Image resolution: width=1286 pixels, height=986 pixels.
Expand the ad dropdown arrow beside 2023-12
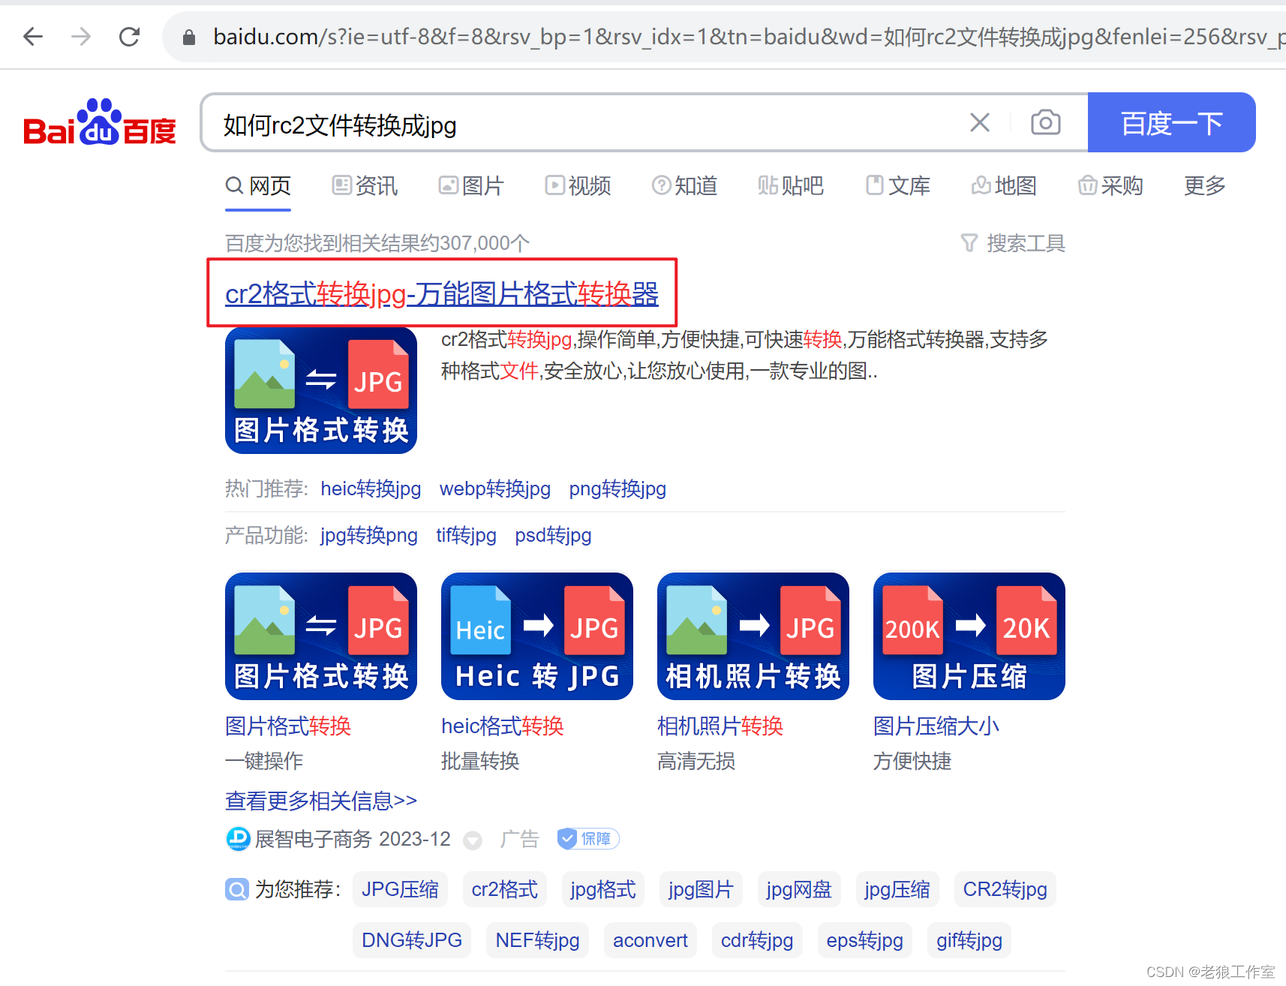click(473, 840)
